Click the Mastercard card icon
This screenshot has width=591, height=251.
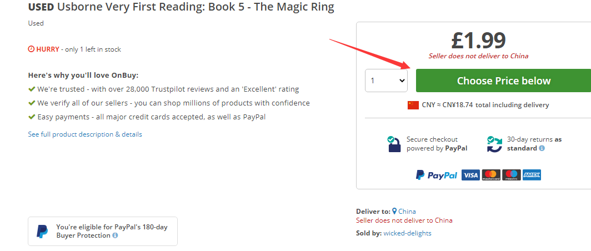click(491, 175)
